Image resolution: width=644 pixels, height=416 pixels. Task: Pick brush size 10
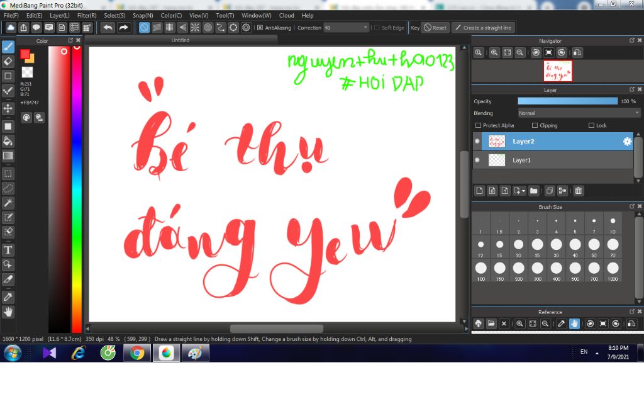tap(613, 223)
